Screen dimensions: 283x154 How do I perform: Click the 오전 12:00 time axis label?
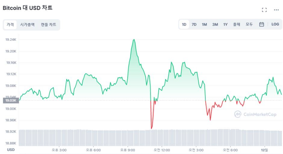(x=162, y=150)
